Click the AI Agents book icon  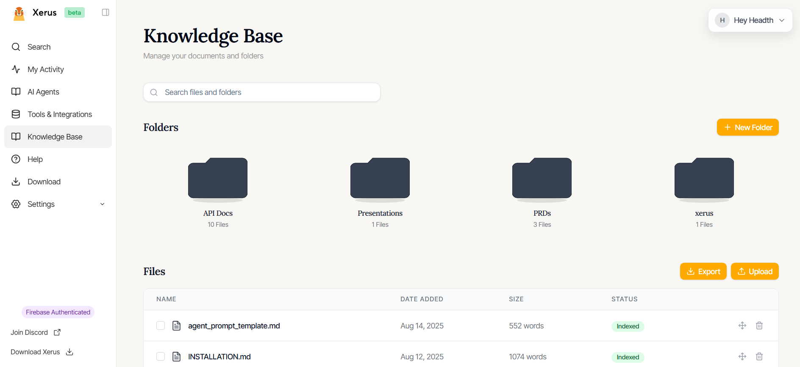coord(16,92)
